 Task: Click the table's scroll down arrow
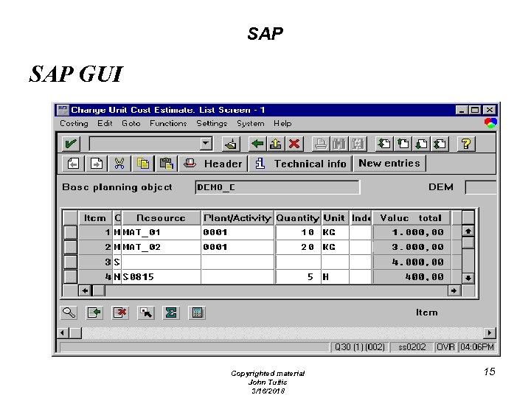pyautogui.click(x=468, y=278)
